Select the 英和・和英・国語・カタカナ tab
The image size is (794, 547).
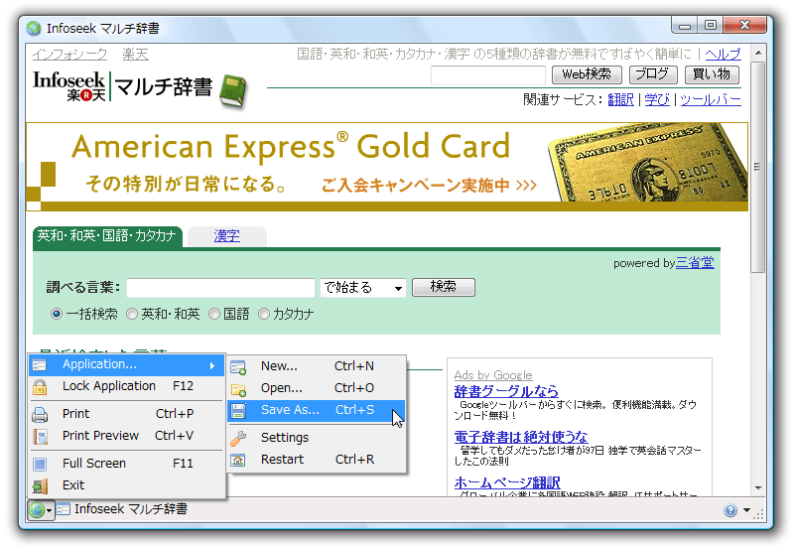click(x=107, y=236)
